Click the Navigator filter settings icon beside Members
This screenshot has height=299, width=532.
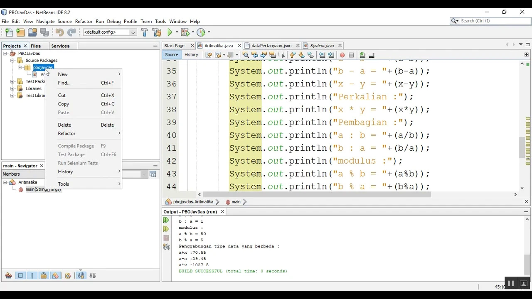(x=153, y=174)
